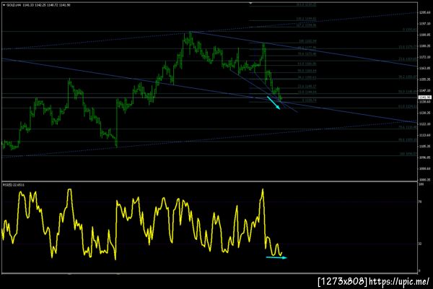Viewport: 433px width, 289px height.
Task: Select the RSI indicator label in lower pane
Action: (14, 184)
